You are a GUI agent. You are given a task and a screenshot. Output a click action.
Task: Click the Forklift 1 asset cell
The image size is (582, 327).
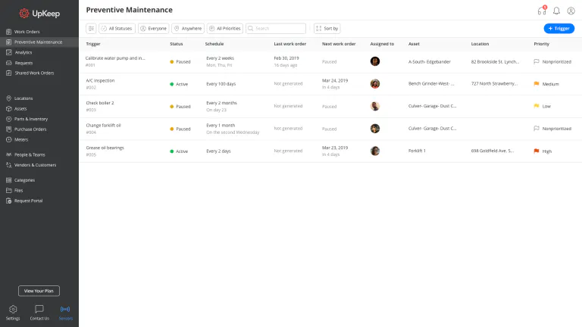point(417,151)
